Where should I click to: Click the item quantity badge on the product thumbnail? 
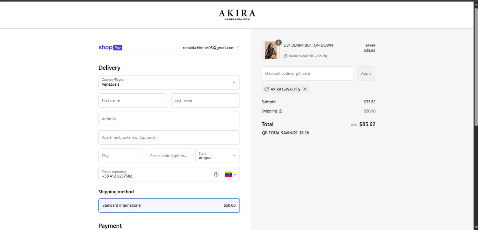(279, 42)
